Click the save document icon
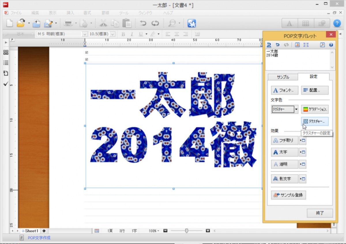The height and width of the screenshot is (244, 346). 37,23
